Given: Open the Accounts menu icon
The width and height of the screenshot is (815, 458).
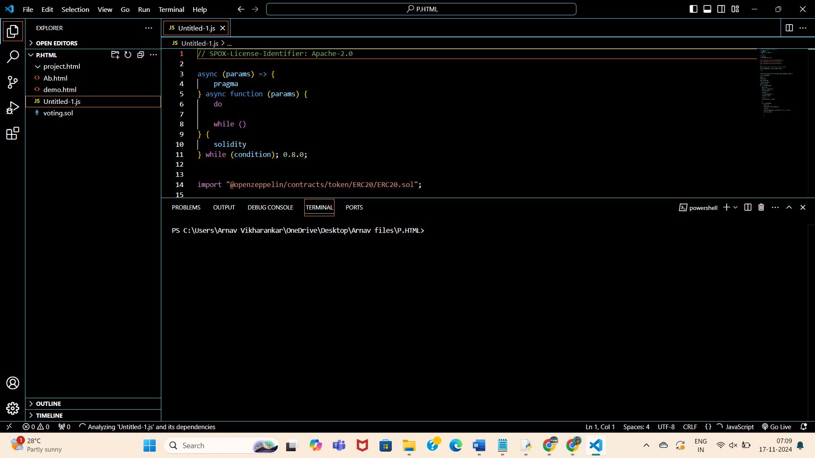Looking at the screenshot, I should (13, 383).
